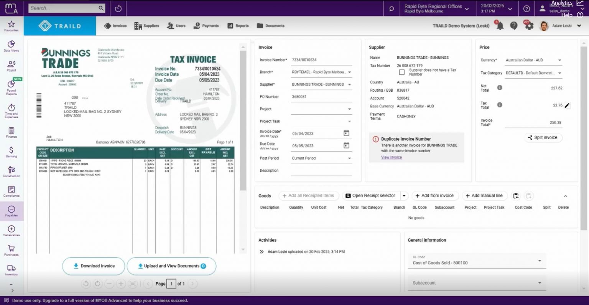Click the search magnifier icon

(x=101, y=8)
